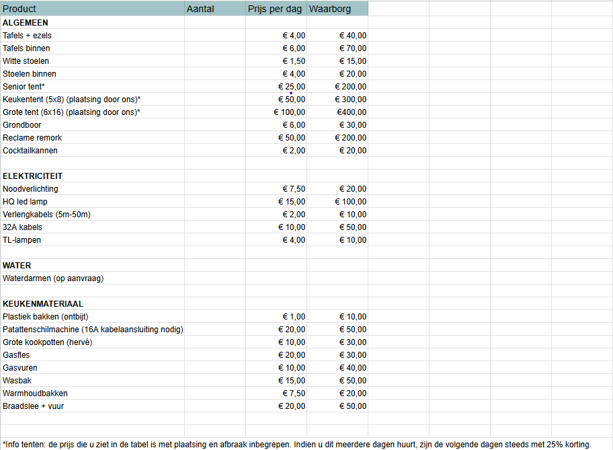
Task: Click the empty Aantal cell for Braadslee + vuur
Action: point(215,406)
